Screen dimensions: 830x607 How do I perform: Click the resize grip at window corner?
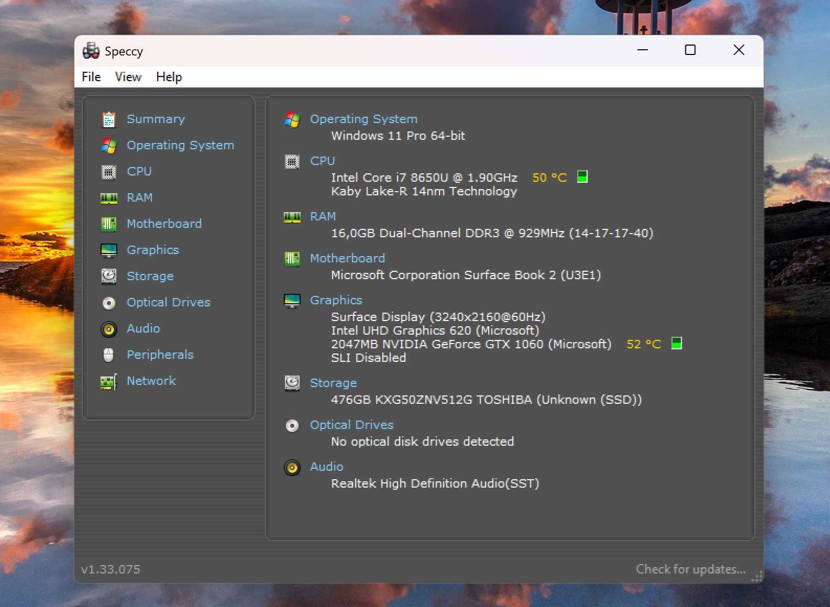click(757, 576)
